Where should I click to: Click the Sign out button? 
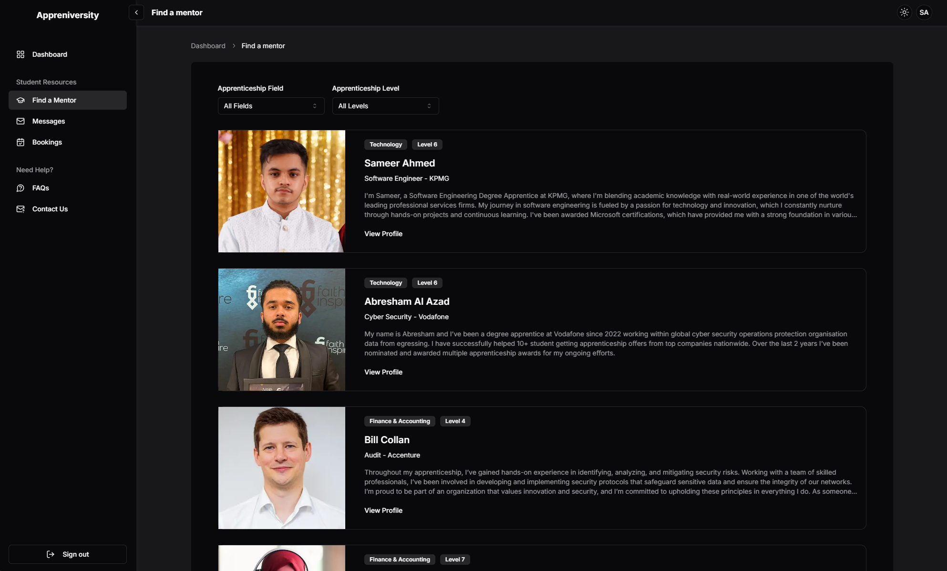[x=68, y=554]
